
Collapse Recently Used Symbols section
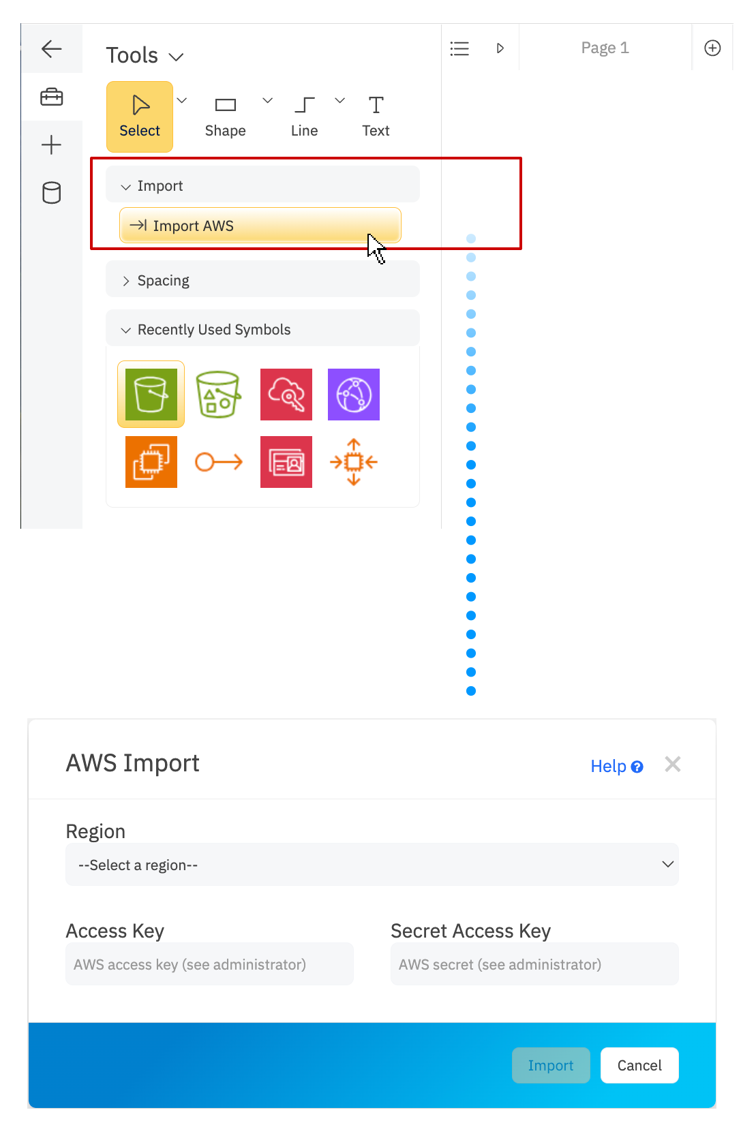coord(262,329)
